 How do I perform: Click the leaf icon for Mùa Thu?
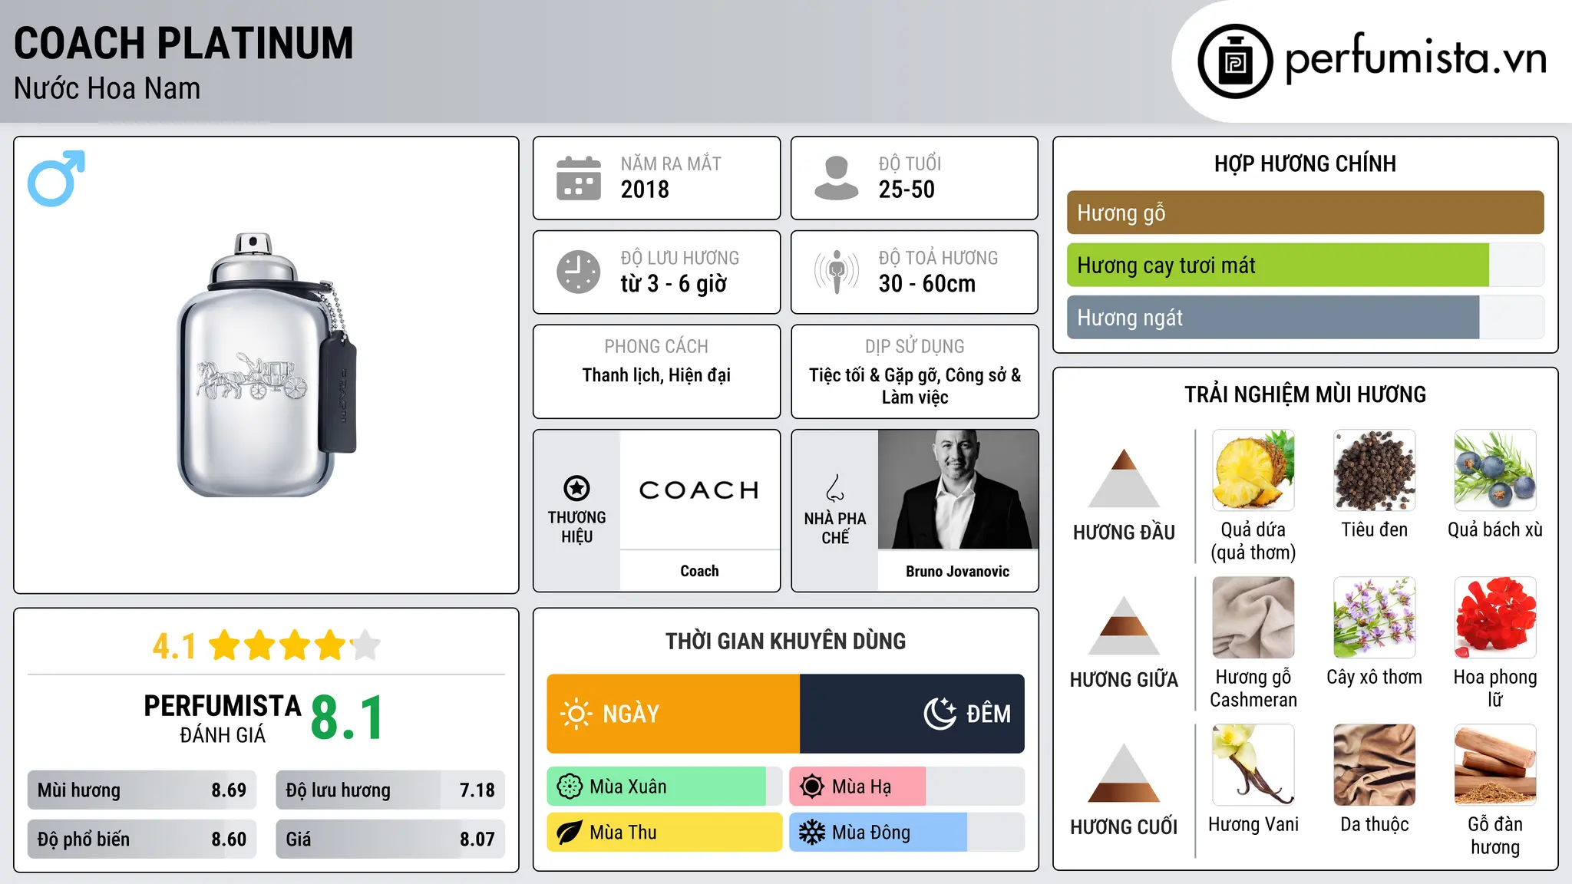coord(570,833)
